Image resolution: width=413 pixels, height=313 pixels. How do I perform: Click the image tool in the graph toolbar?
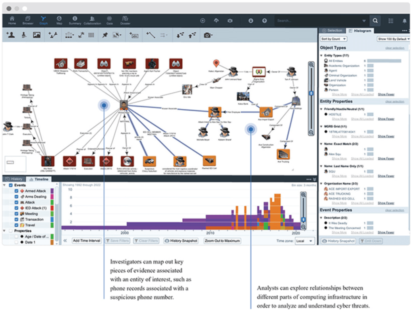(x=37, y=35)
